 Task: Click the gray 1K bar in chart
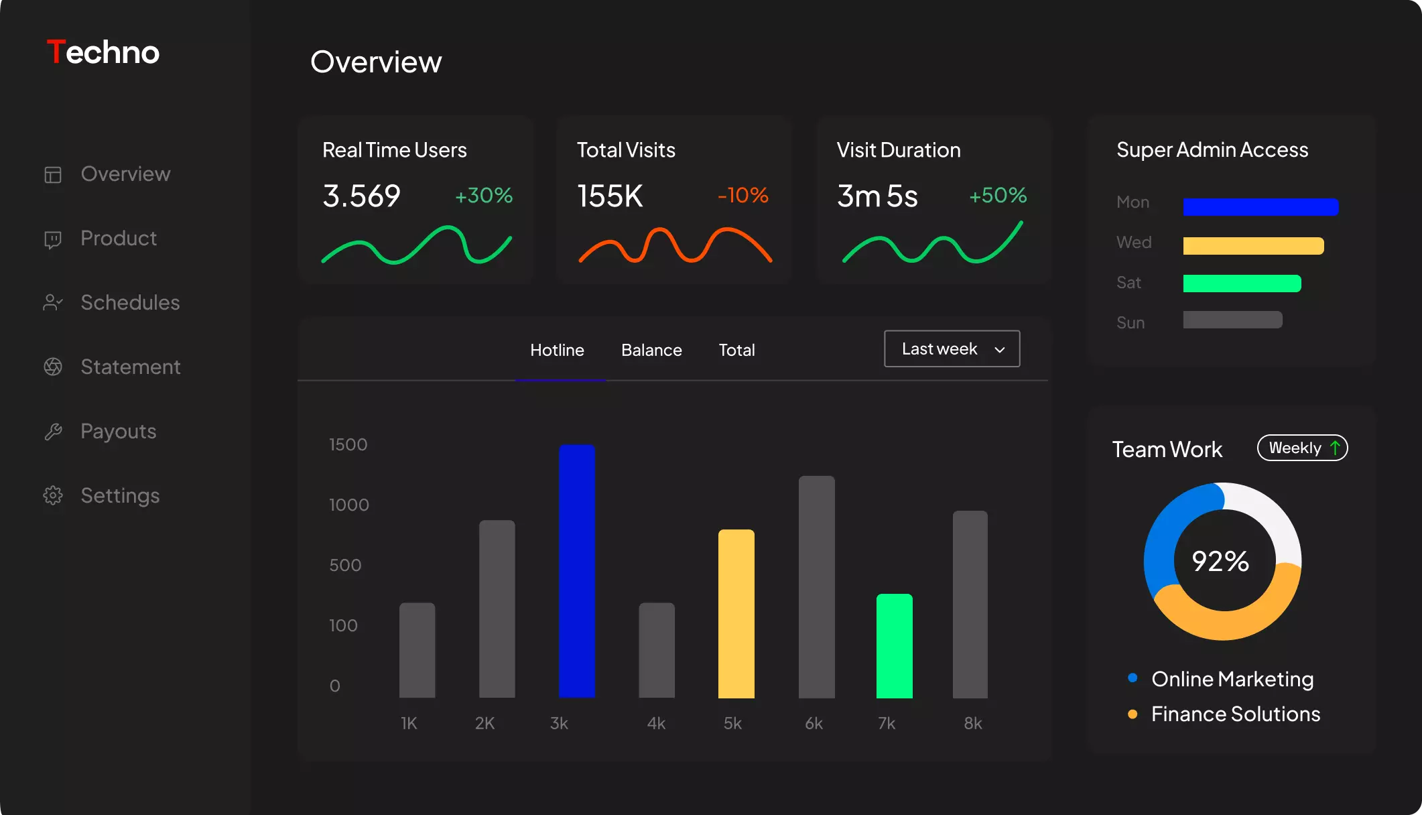pyautogui.click(x=417, y=650)
